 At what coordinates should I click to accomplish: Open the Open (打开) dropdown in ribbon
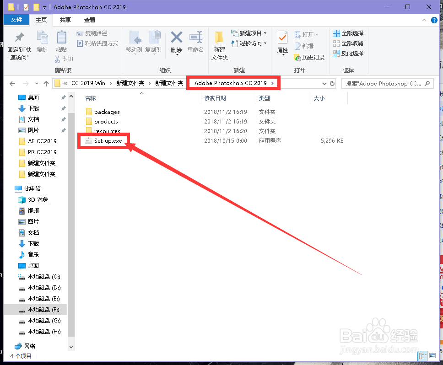pyautogui.click(x=307, y=34)
